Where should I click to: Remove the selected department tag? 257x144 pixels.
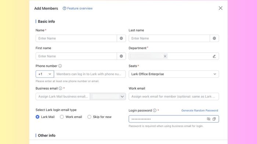(165, 56)
